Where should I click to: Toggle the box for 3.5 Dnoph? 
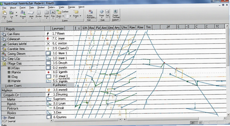[48, 63]
